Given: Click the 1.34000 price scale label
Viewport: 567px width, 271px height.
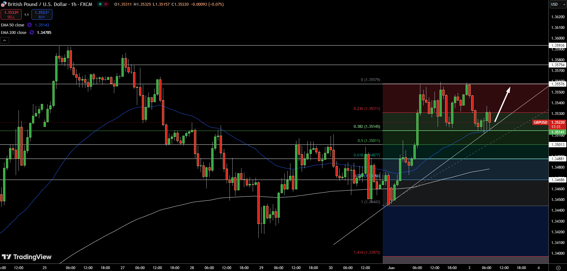Looking at the screenshot, I should tap(558, 253).
